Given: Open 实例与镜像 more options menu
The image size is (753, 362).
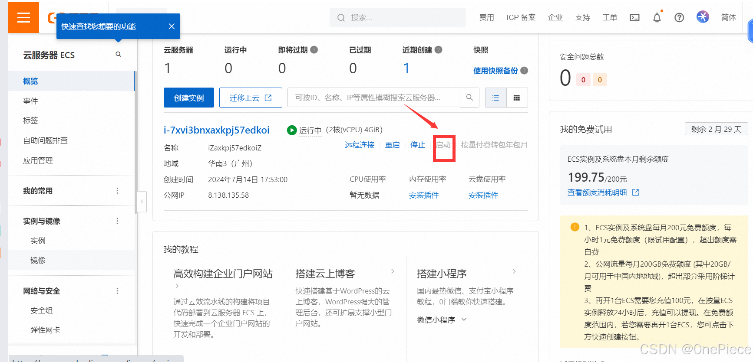Looking at the screenshot, I should point(117,221).
